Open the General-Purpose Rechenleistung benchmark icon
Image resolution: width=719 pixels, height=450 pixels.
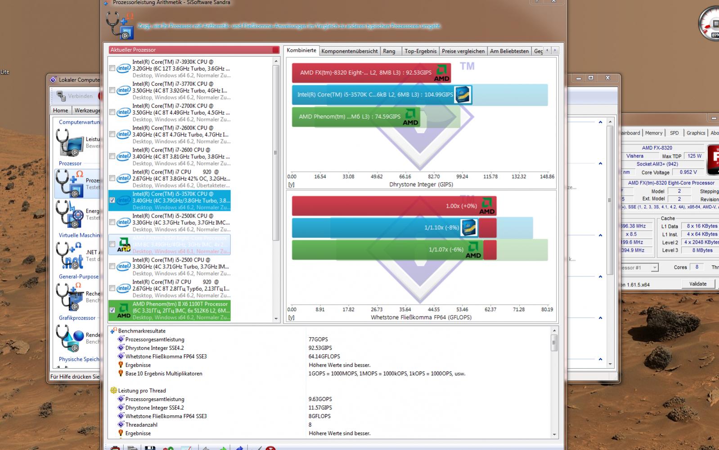click(x=69, y=296)
